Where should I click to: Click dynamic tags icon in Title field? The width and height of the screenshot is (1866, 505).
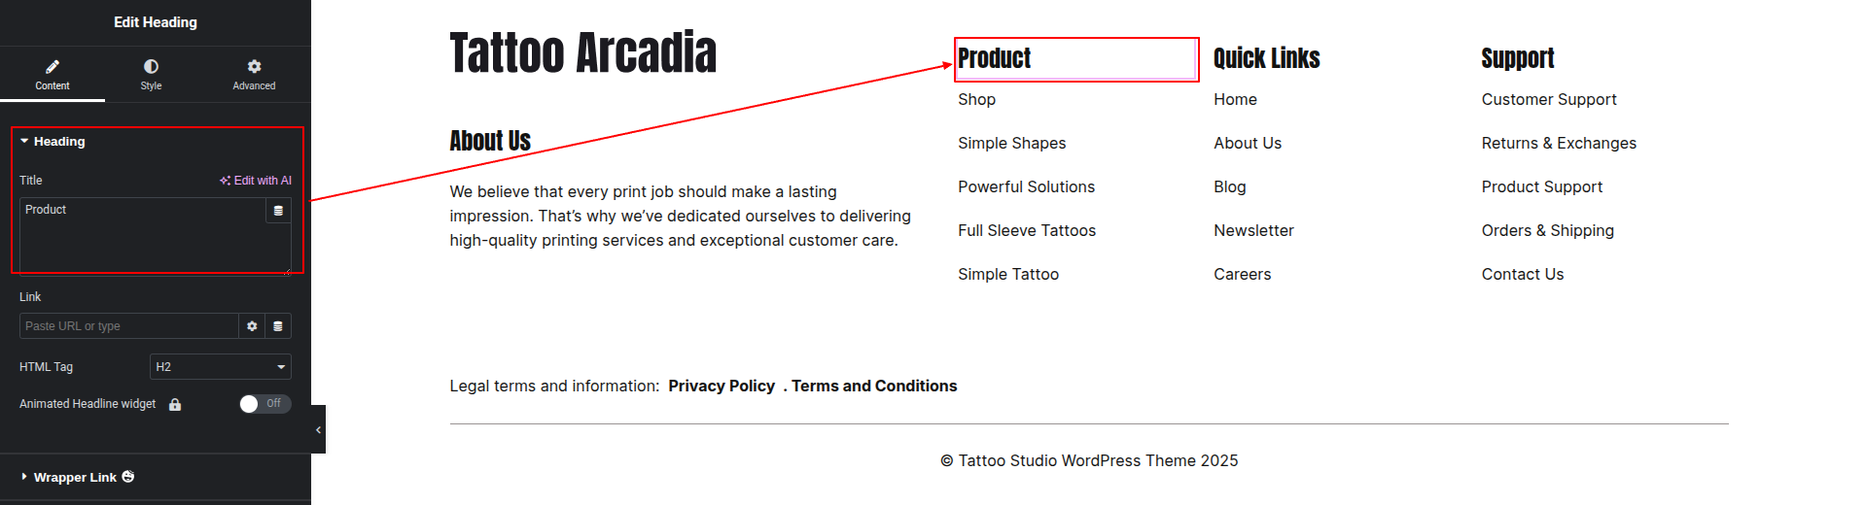278,211
